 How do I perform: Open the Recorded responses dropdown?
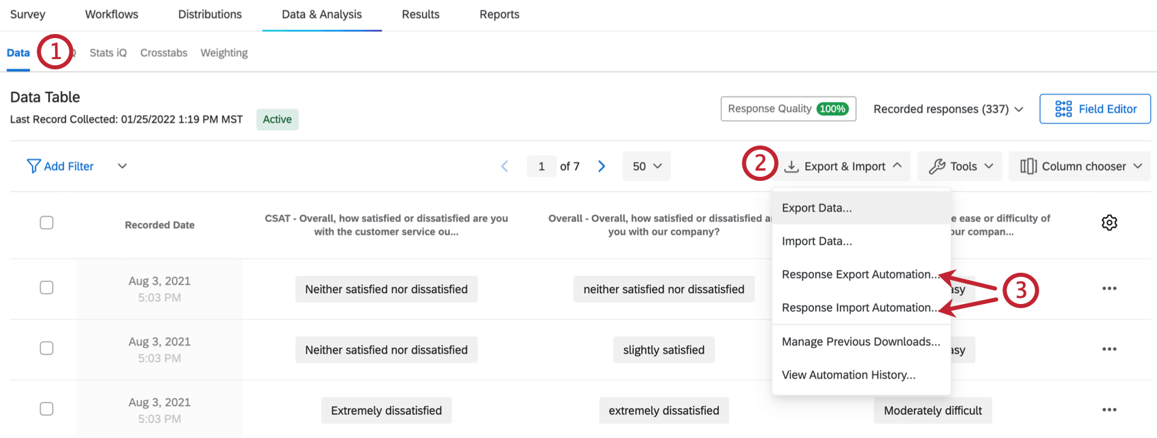click(948, 109)
